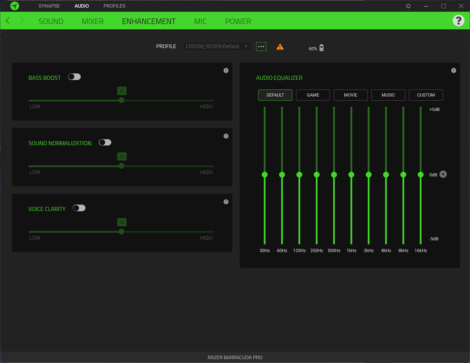
Task: Click the back navigation chevron
Action: tap(7, 21)
